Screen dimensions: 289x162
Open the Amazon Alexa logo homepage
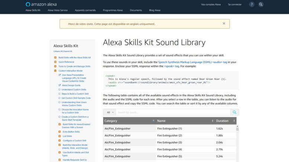point(41,4)
